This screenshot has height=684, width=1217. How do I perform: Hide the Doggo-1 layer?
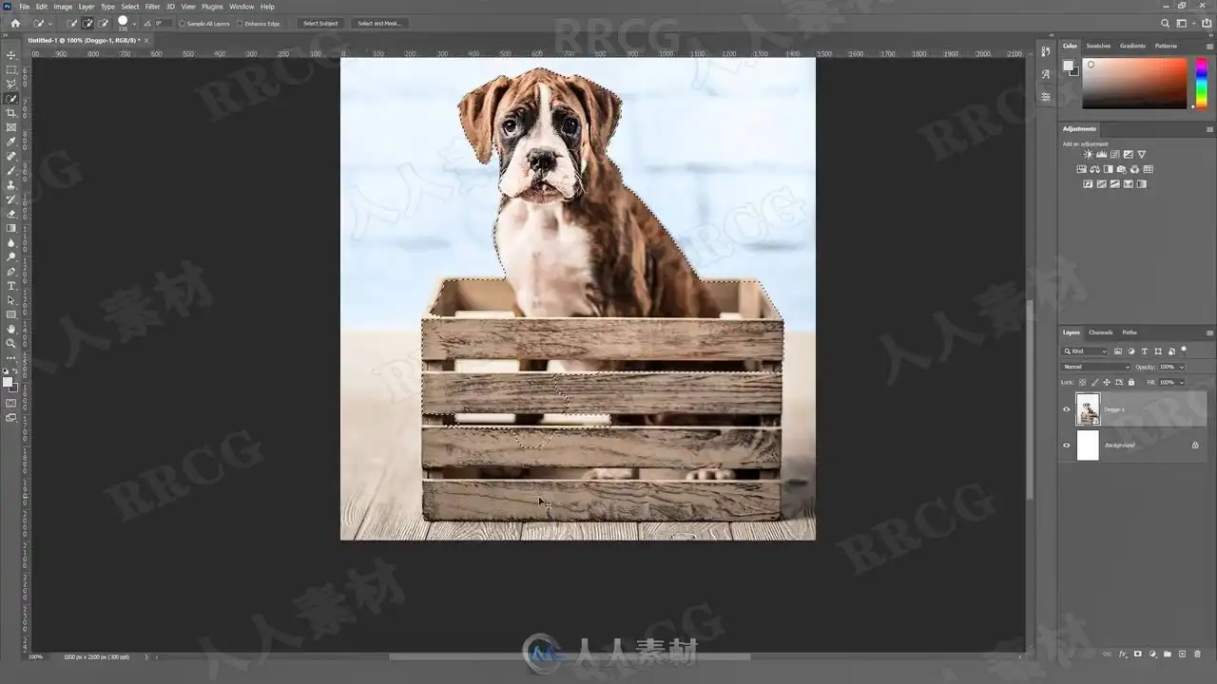pyautogui.click(x=1067, y=409)
